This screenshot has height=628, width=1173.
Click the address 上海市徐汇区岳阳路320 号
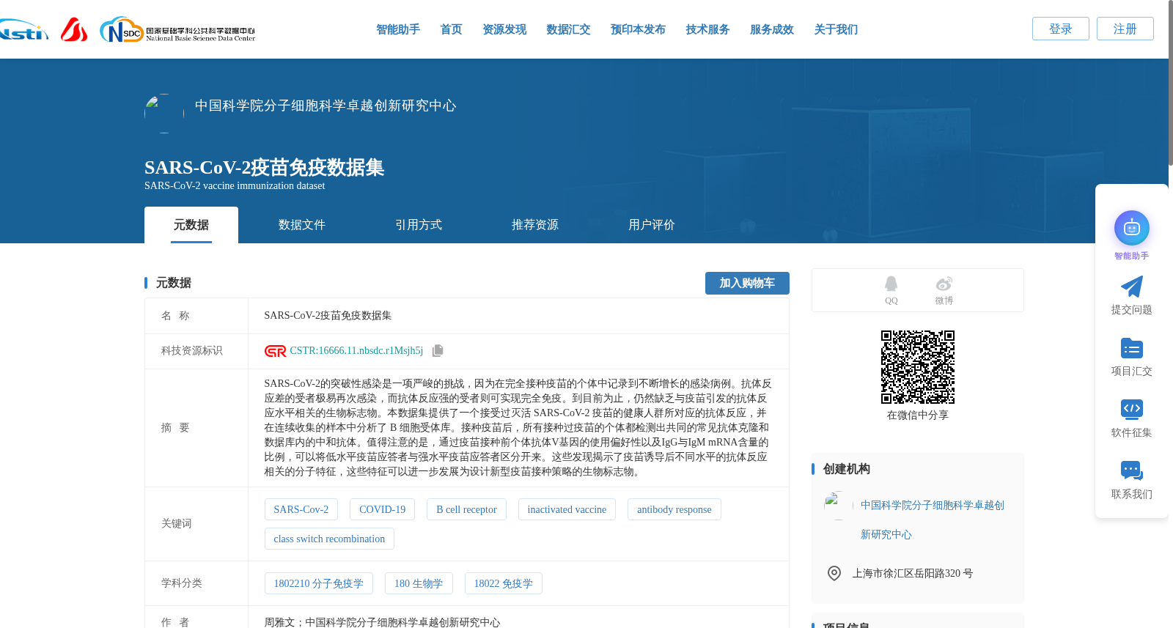913,573
